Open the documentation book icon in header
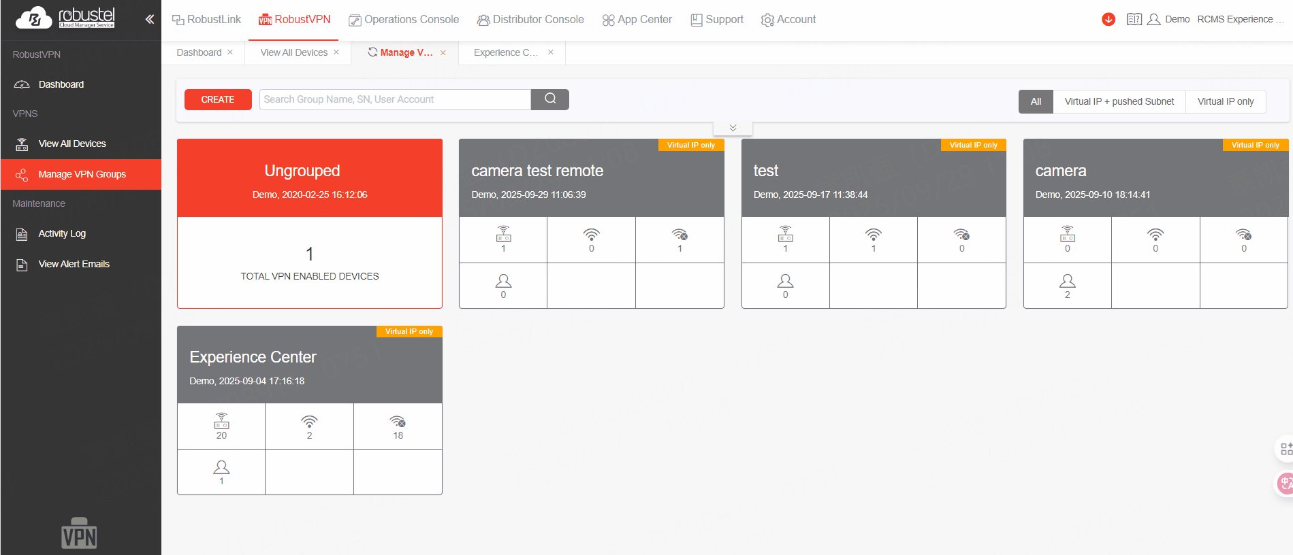1293x555 pixels. (x=1134, y=20)
